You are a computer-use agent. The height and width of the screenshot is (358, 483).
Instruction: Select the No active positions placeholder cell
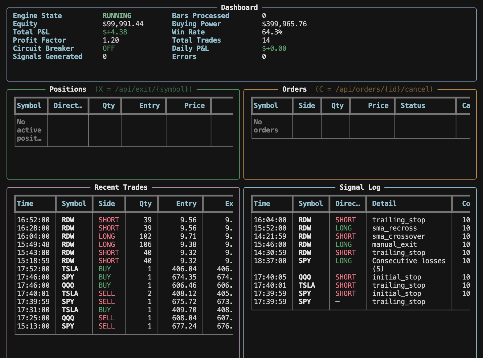point(29,130)
